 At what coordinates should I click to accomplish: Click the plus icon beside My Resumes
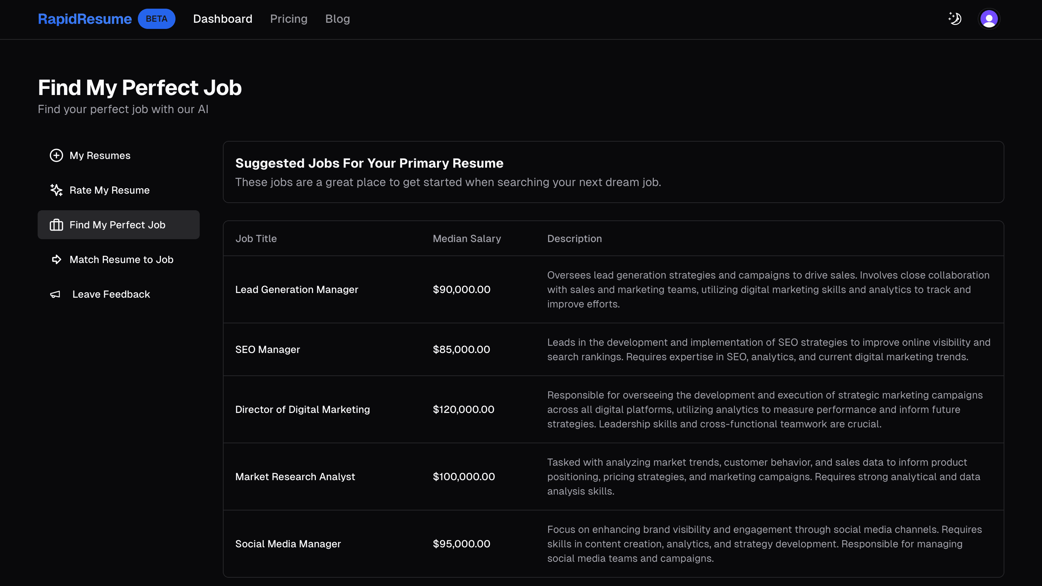[56, 155]
